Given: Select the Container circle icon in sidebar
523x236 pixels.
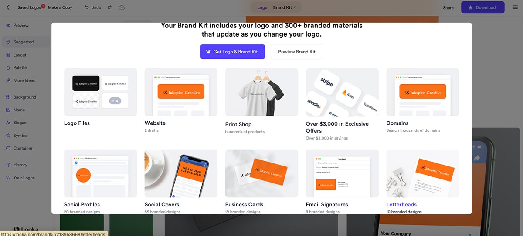Looking at the screenshot, I should 8,148.
